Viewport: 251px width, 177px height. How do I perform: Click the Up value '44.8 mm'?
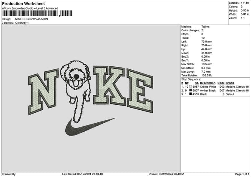click(x=207, y=49)
